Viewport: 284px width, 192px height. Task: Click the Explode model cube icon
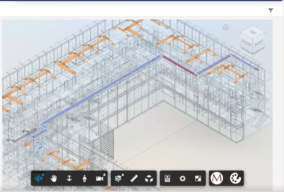(x=149, y=178)
